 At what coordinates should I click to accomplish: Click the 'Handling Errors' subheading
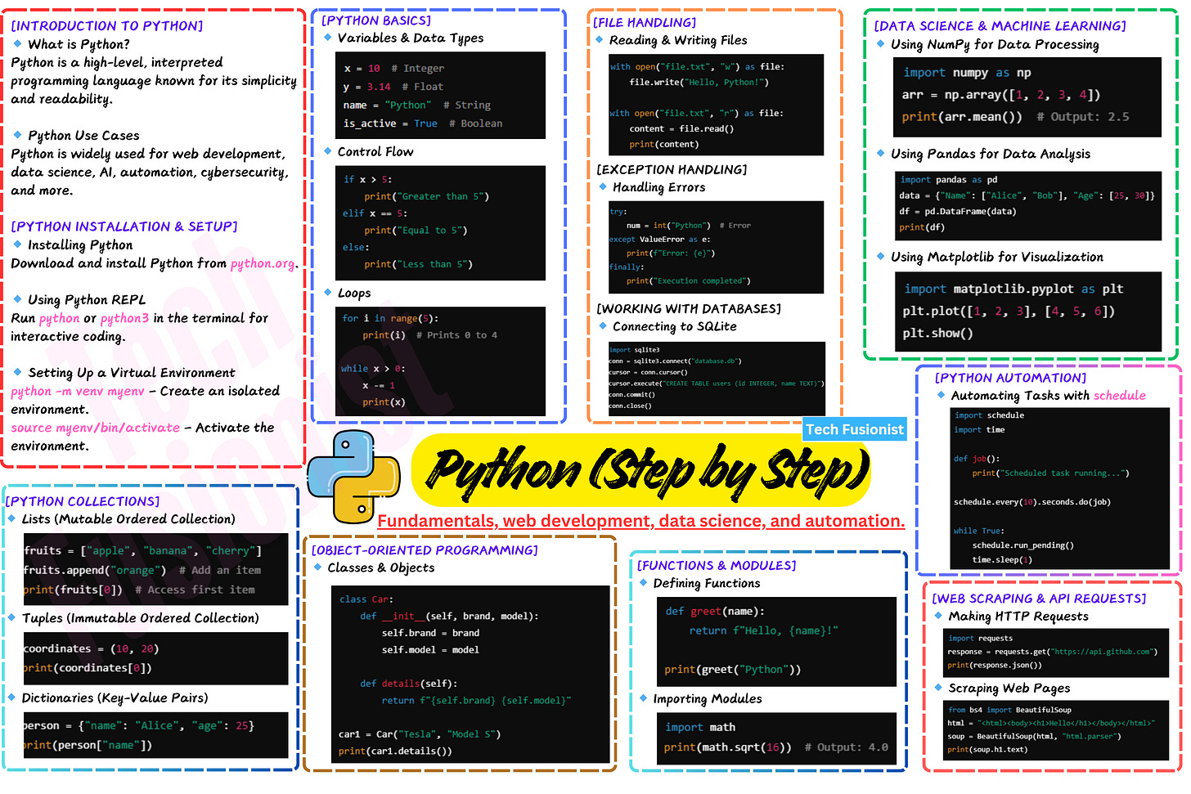(658, 188)
